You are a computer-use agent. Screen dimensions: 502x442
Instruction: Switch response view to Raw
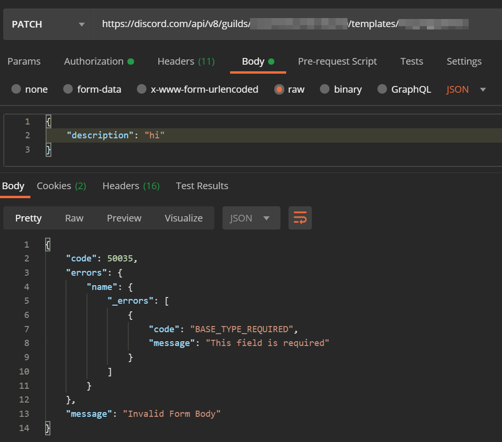(x=74, y=218)
